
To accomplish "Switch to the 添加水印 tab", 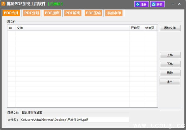I will (113, 13).
